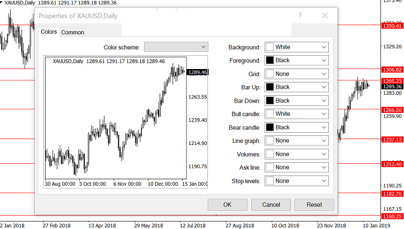Open the Volumes color dropdown
Image resolution: width=404 pixels, height=229 pixels.
coord(296,154)
